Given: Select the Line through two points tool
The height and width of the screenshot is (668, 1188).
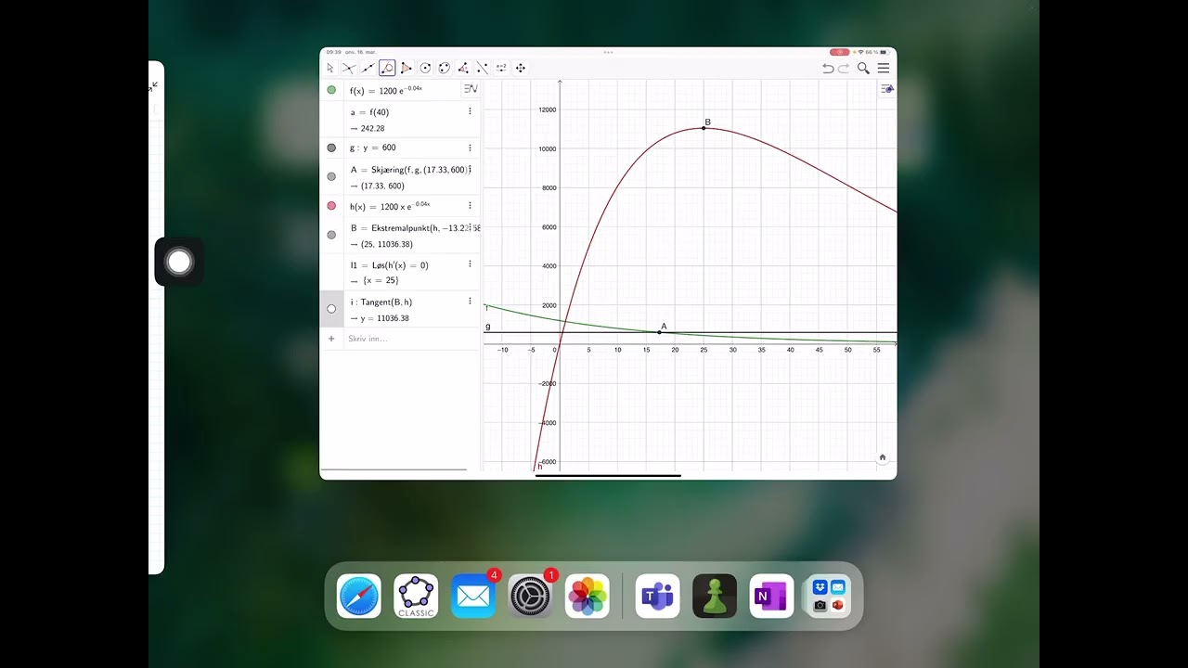Looking at the screenshot, I should pyautogui.click(x=368, y=68).
